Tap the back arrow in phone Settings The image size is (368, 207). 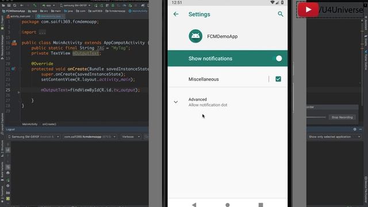pyautogui.click(x=176, y=14)
